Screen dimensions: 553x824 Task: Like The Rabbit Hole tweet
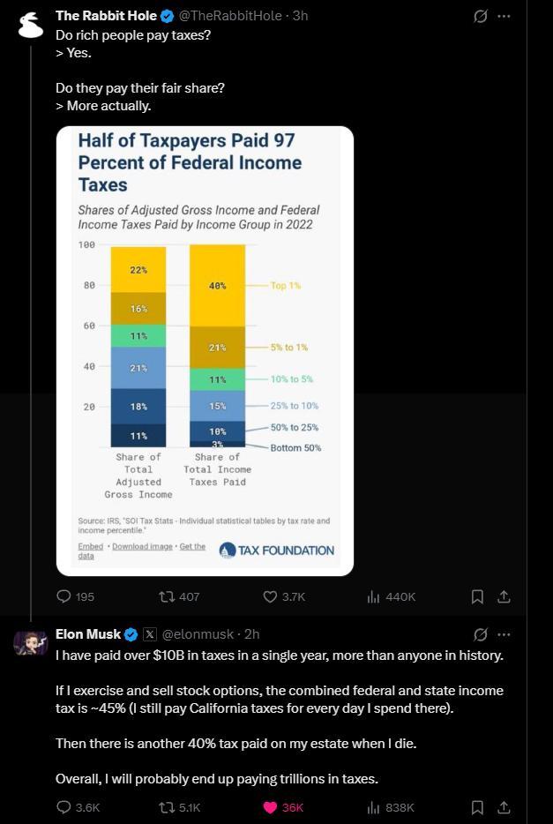[x=284, y=596]
